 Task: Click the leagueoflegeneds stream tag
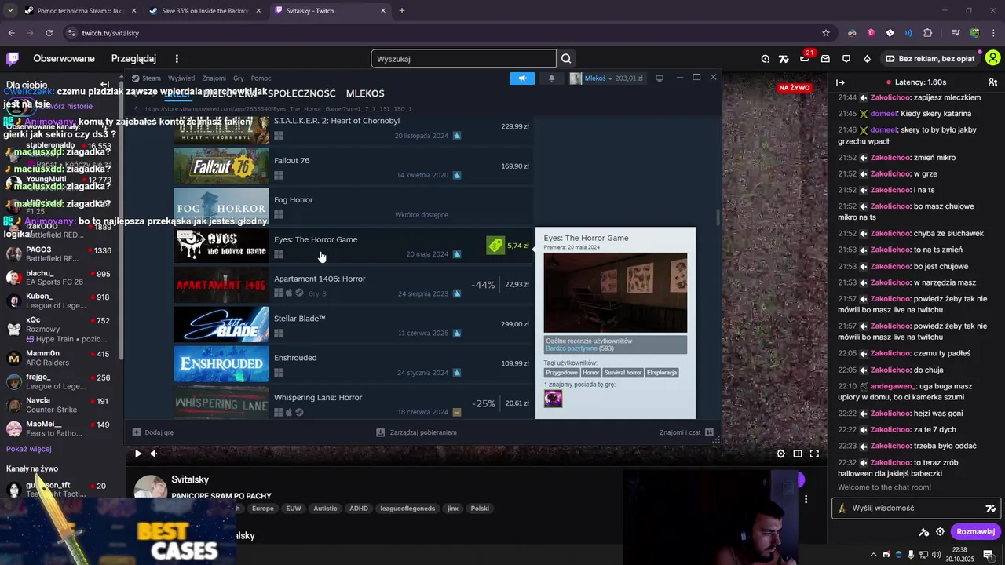pos(407,508)
